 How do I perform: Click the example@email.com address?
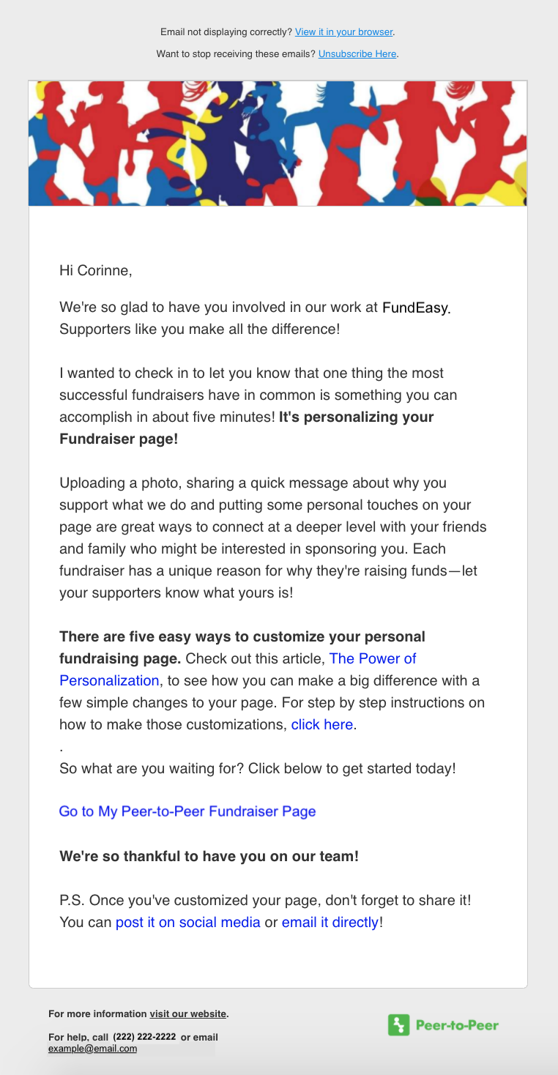click(x=92, y=1049)
